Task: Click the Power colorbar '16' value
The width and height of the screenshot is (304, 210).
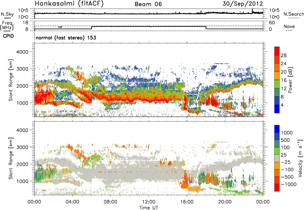Action: point(283,80)
